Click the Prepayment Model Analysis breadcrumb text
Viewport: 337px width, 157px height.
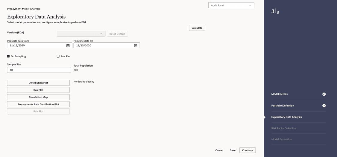[23, 9]
